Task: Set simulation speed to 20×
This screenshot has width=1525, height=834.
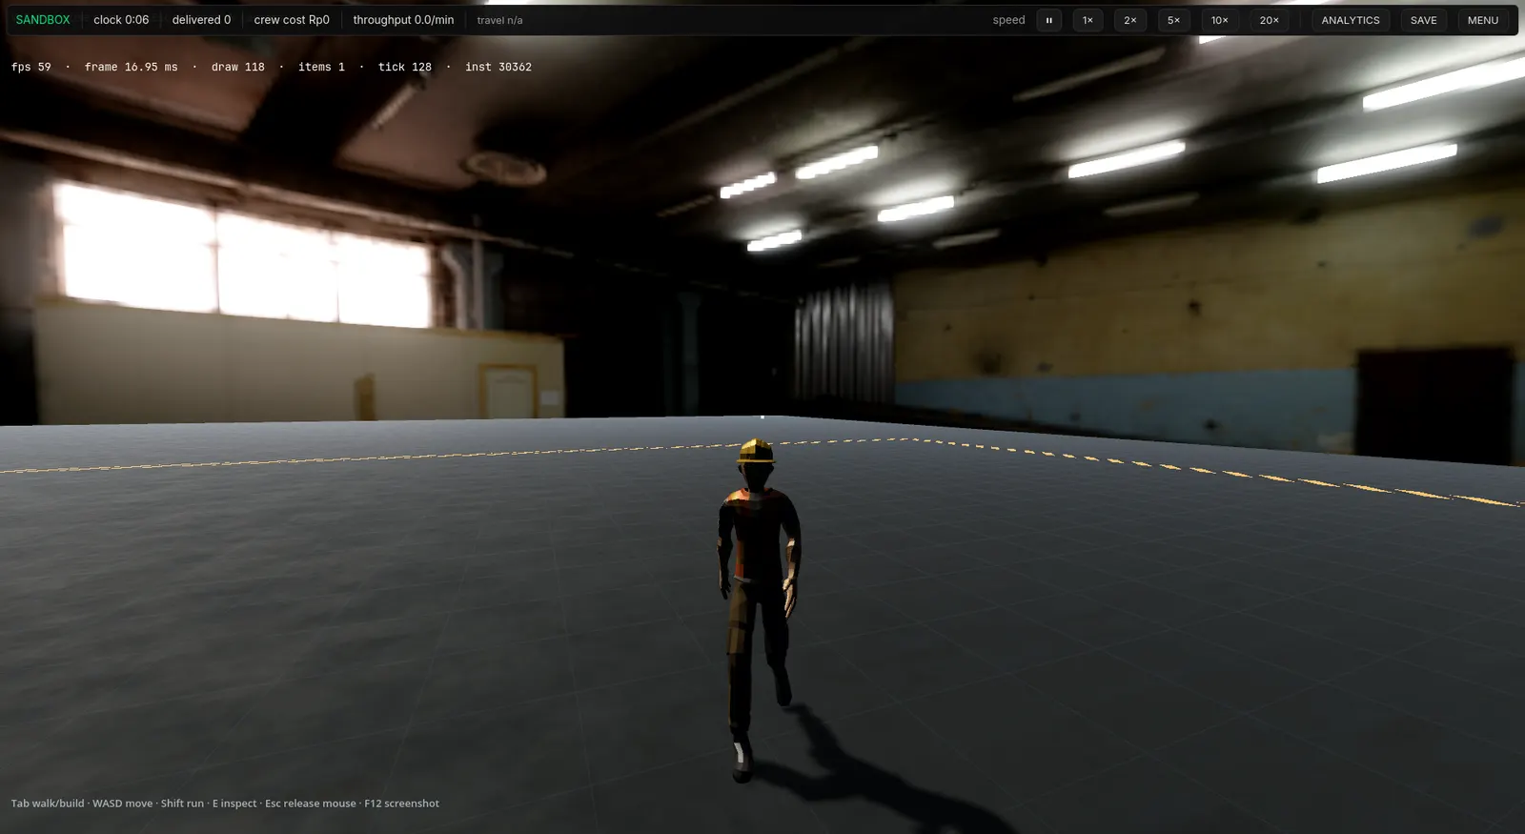Action: 1269,20
